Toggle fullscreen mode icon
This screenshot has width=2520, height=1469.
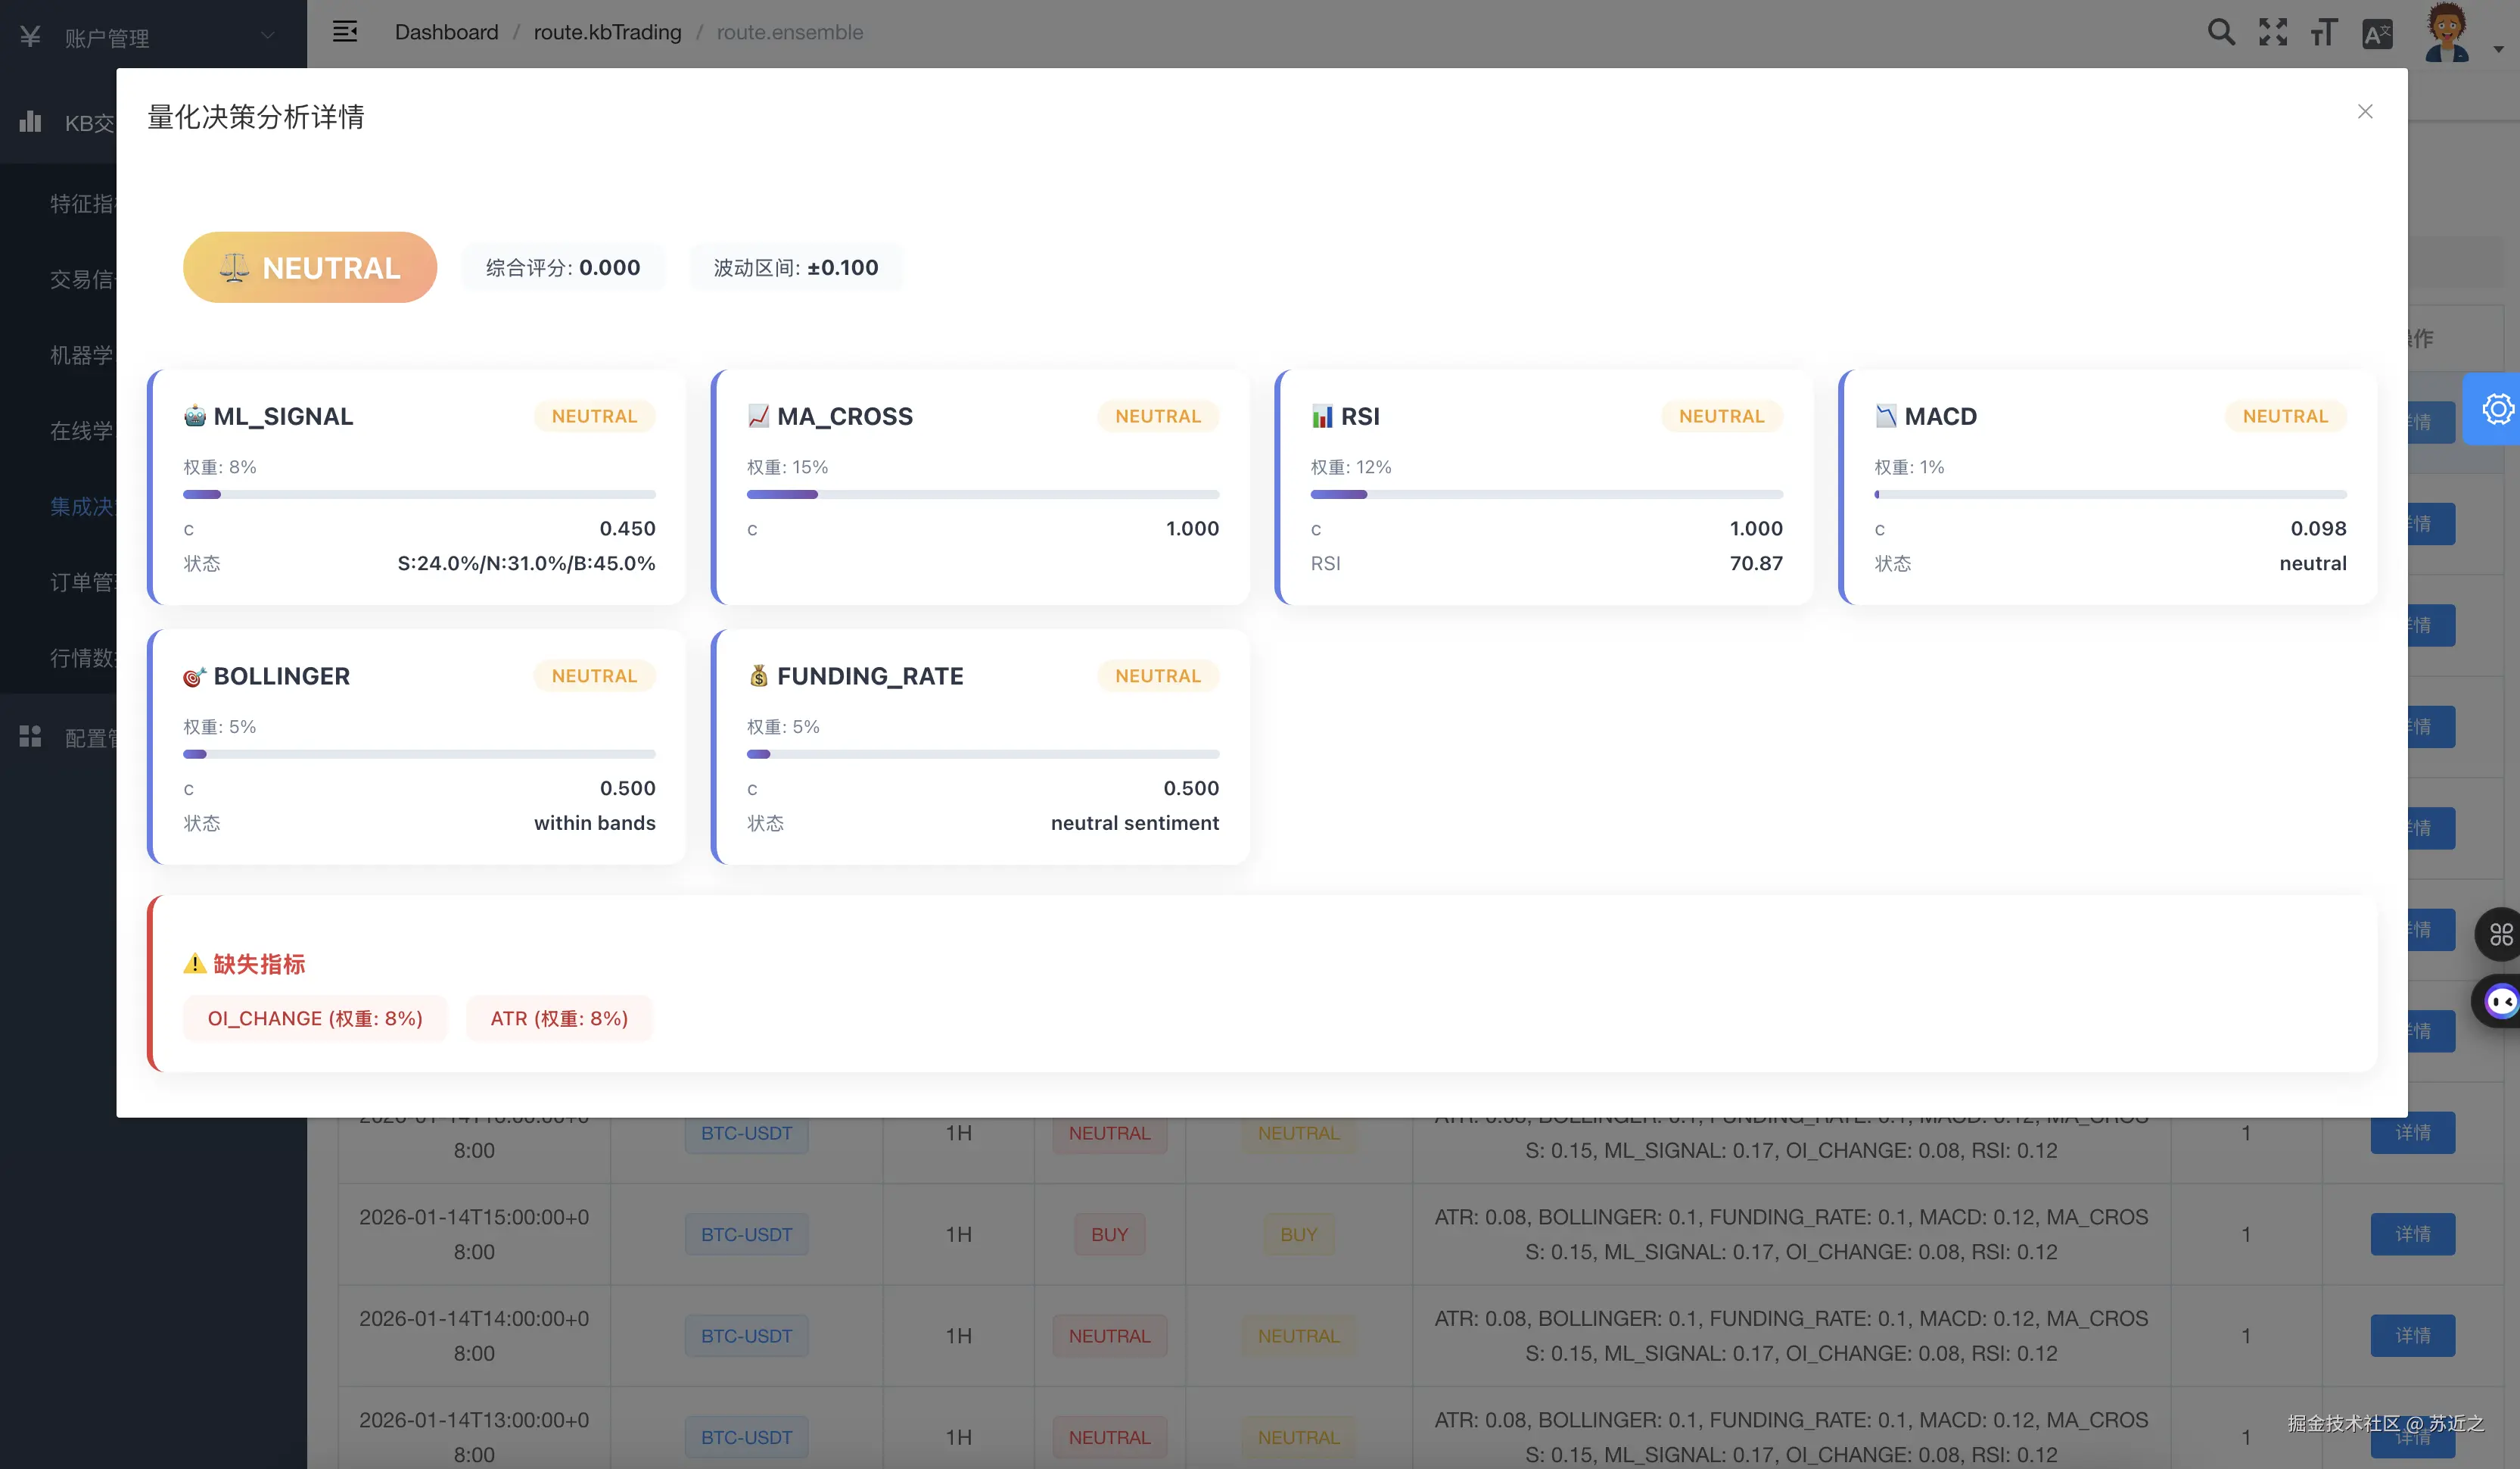pyautogui.click(x=2272, y=32)
